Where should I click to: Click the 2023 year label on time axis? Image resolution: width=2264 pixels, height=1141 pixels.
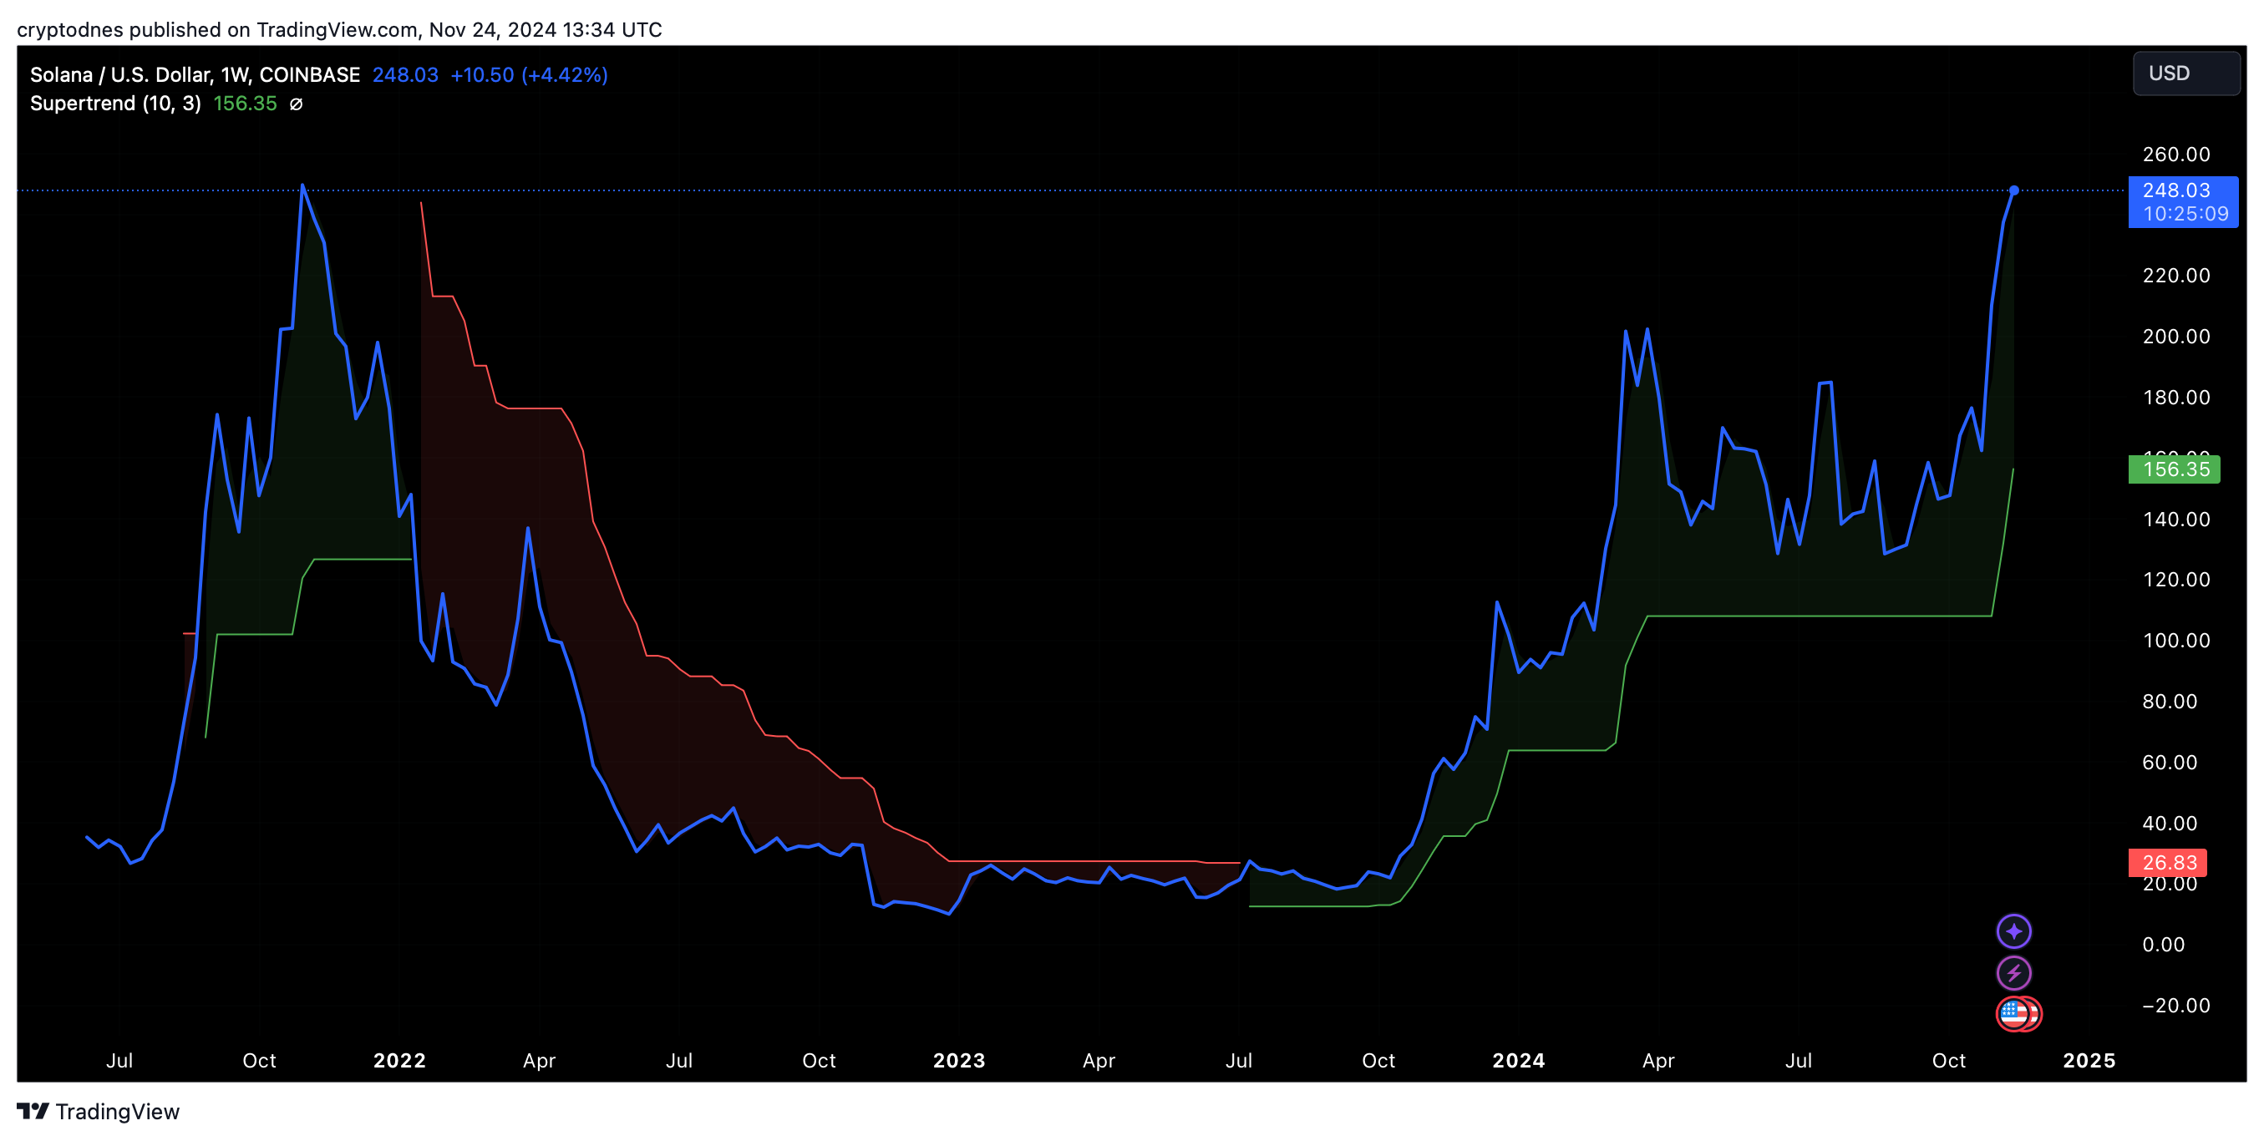pyautogui.click(x=959, y=1060)
